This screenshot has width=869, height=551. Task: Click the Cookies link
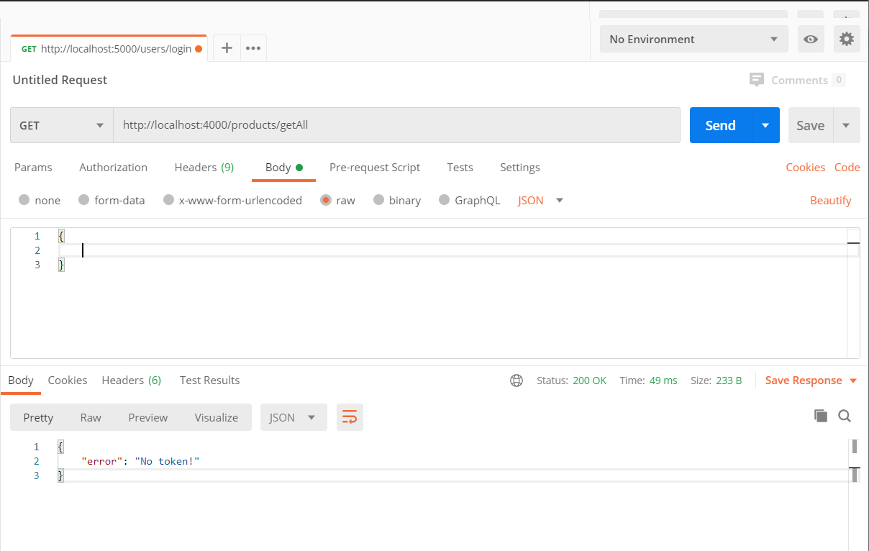805,167
